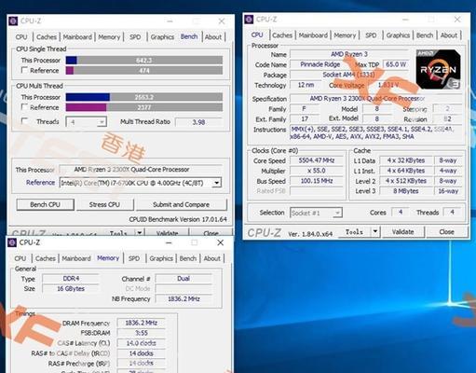The image size is (476, 373).
Task: Click Close button in CPU window
Action: 446,232
